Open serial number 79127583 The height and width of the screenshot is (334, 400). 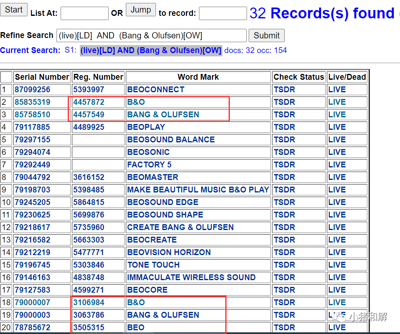pos(33,290)
